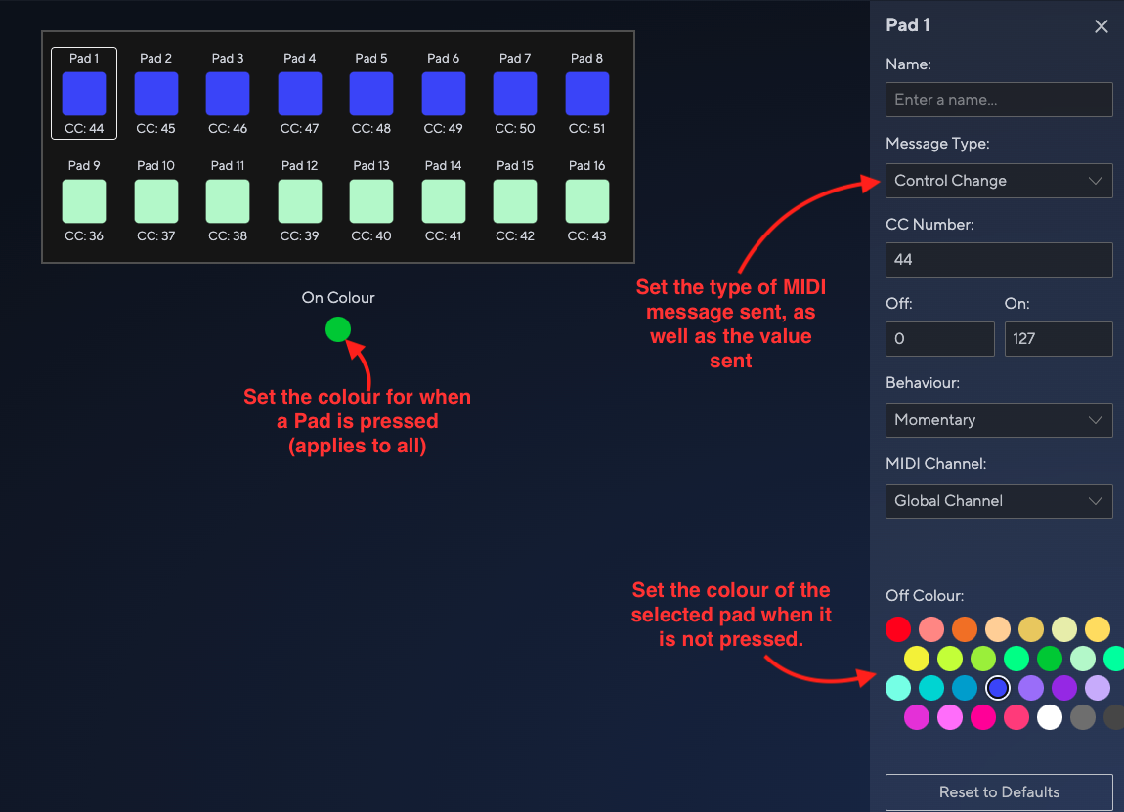Select Pad 5 in the top row
This screenshot has width=1124, height=812.
pos(371,94)
